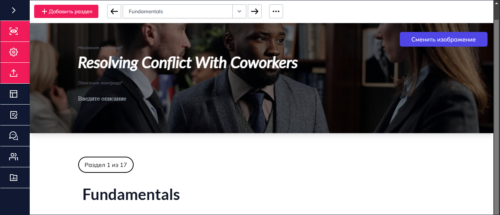Open settings with the gear icon
Viewport: 500px width, 215px height.
click(x=14, y=52)
